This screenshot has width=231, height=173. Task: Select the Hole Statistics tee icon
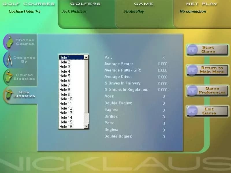(10, 94)
